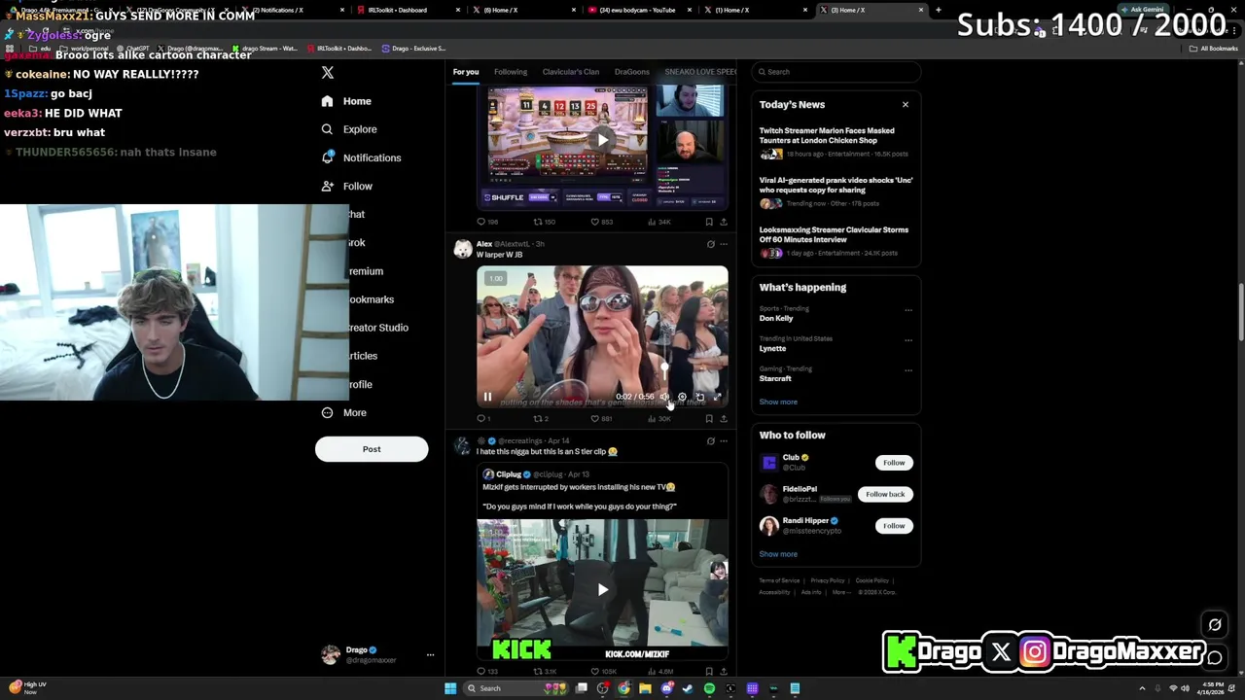Go to Home in the sidebar
This screenshot has width=1245, height=700.
coord(346,101)
